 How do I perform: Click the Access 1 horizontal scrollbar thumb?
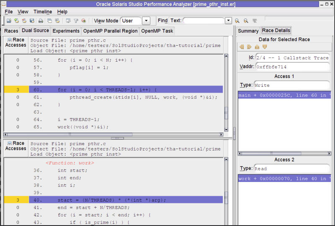pos(271,153)
